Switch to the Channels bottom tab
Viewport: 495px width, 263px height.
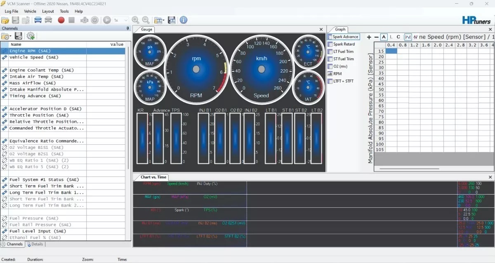pos(12,244)
